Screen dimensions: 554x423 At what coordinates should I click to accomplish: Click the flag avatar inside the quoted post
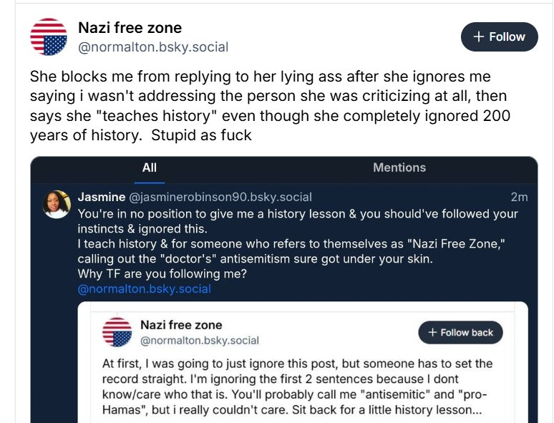click(117, 333)
